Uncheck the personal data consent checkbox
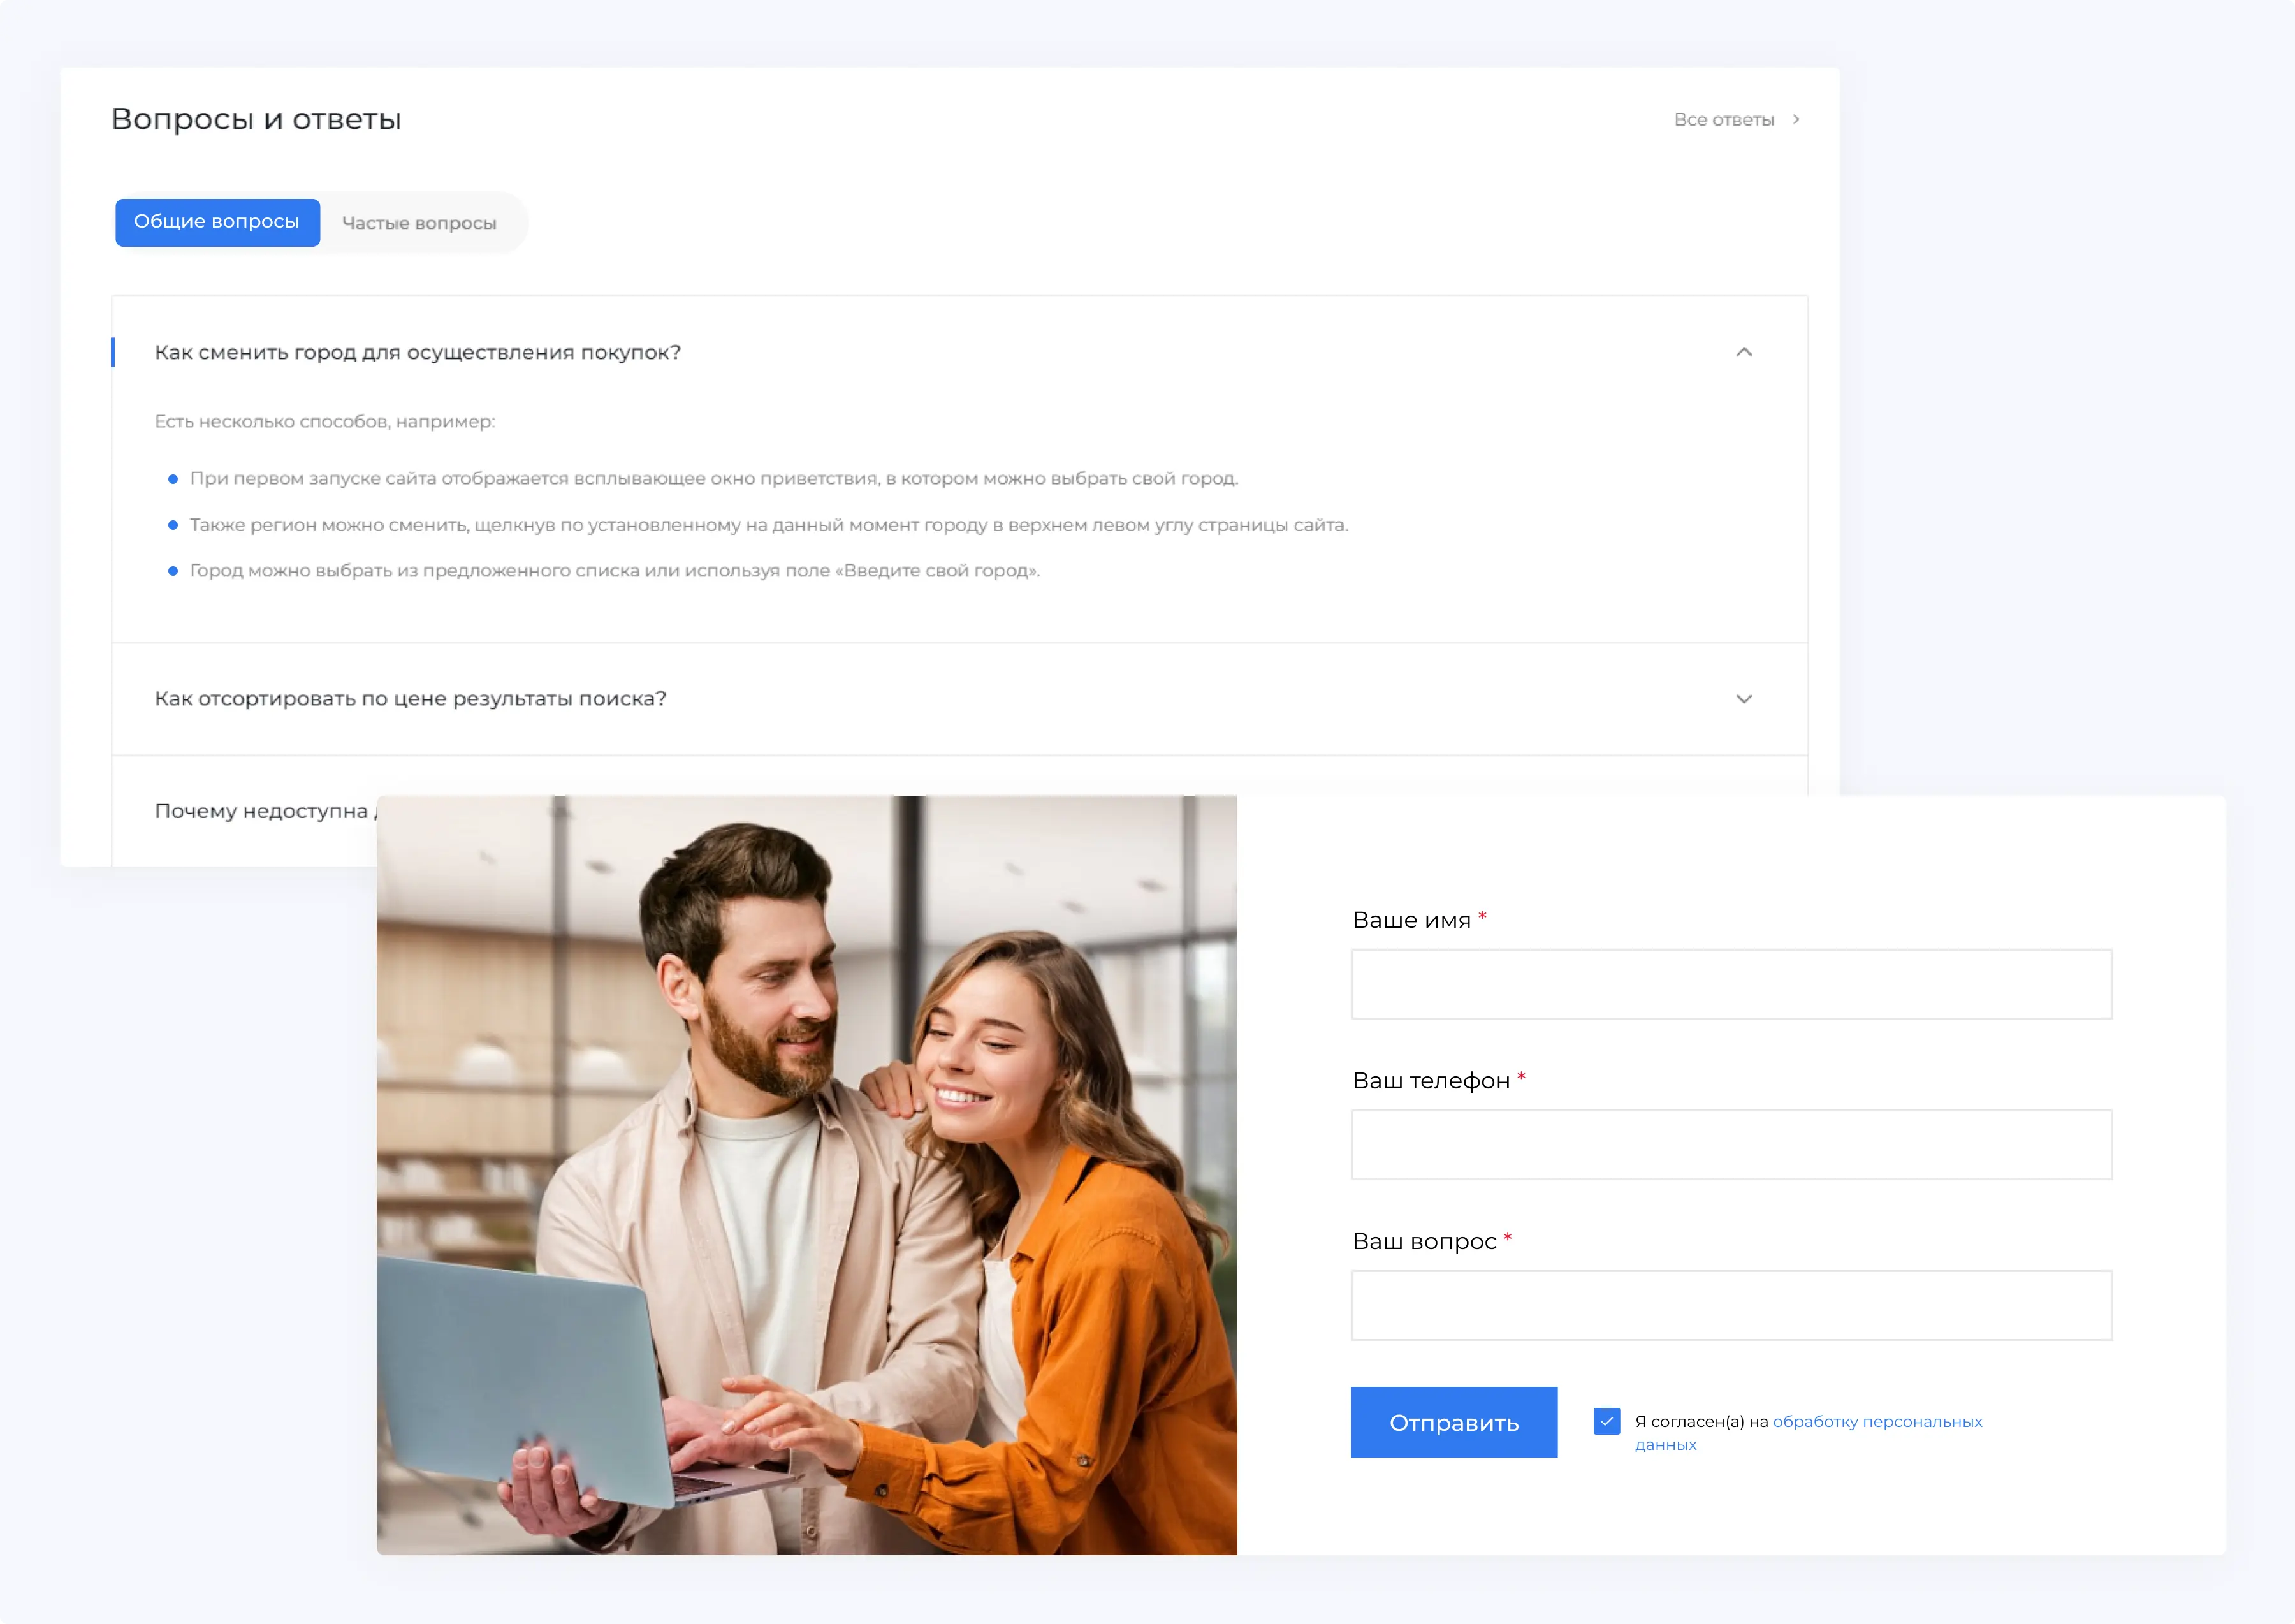This screenshot has height=1624, width=2295. 1606,1421
